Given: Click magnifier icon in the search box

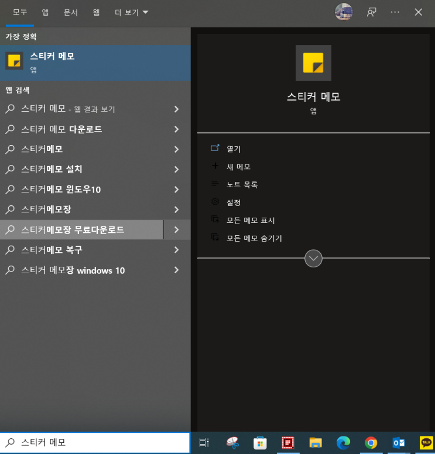Looking at the screenshot, I should click(x=10, y=442).
